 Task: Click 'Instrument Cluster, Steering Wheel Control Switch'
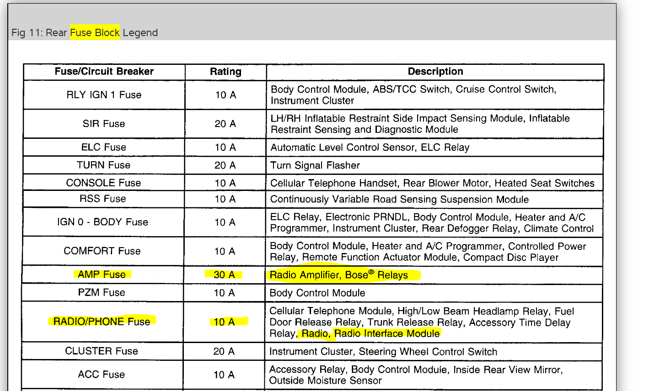tap(383, 352)
